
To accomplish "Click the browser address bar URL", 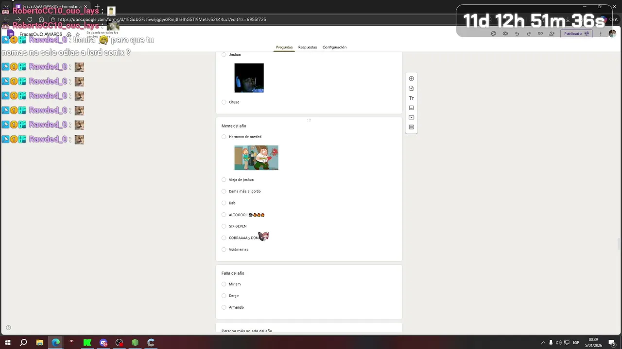I will point(162,19).
